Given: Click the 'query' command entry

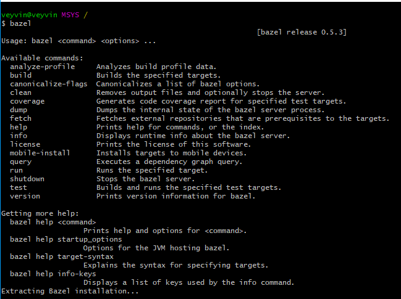Looking at the screenshot, I should [x=21, y=162].
